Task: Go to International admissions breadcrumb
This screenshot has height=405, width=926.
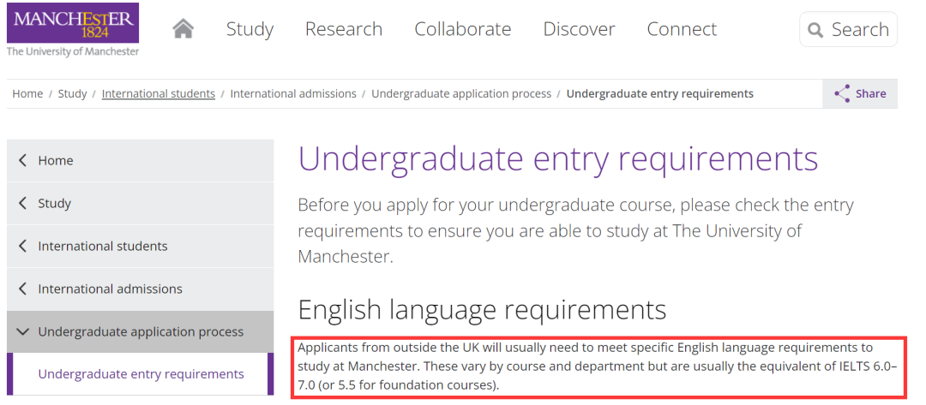Action: click(x=293, y=93)
